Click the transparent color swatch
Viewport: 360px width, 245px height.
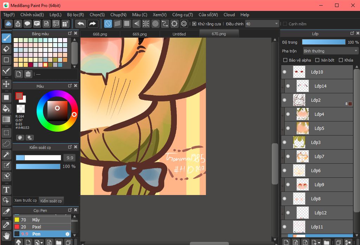pos(21,109)
